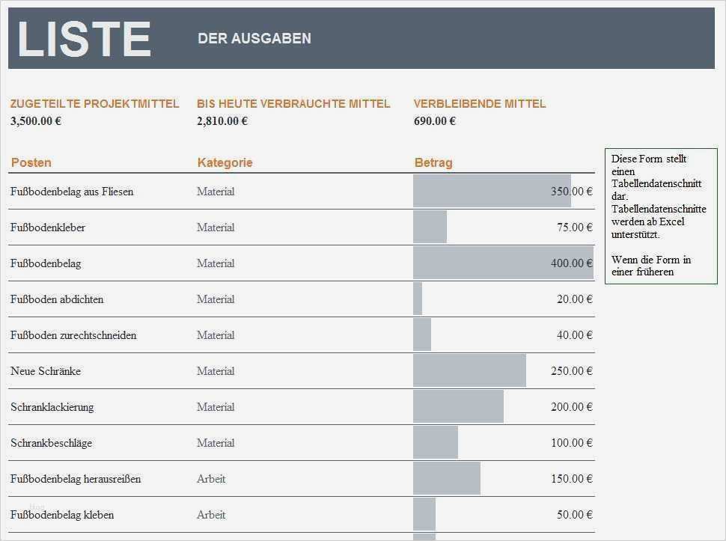Click the Material category of Schrankbeschläge
This screenshot has height=541, width=726.
pyautogui.click(x=216, y=443)
